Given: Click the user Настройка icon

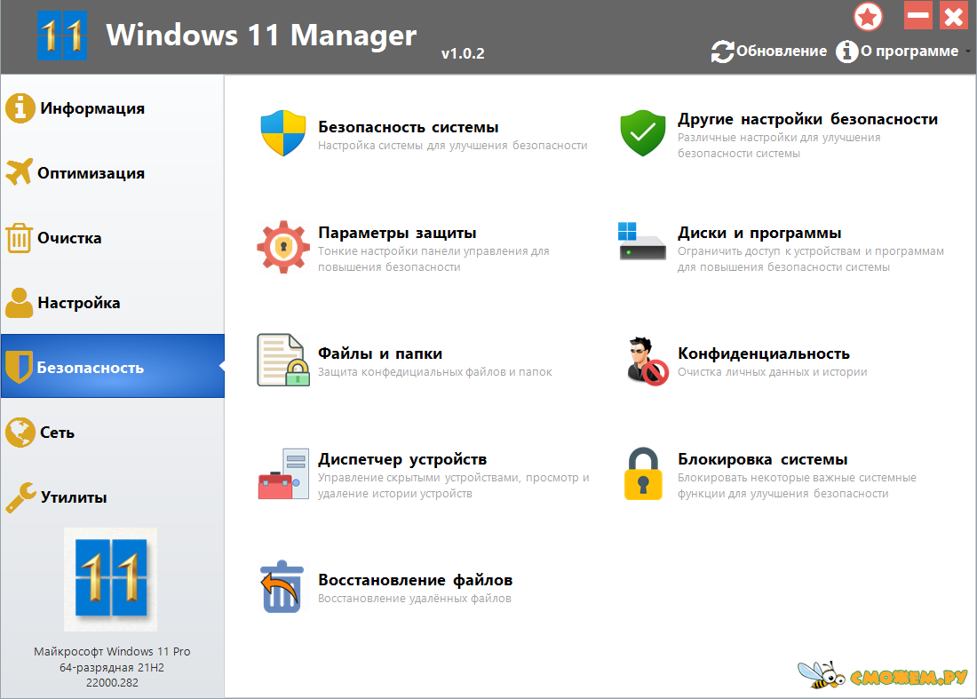Looking at the screenshot, I should coord(19,303).
